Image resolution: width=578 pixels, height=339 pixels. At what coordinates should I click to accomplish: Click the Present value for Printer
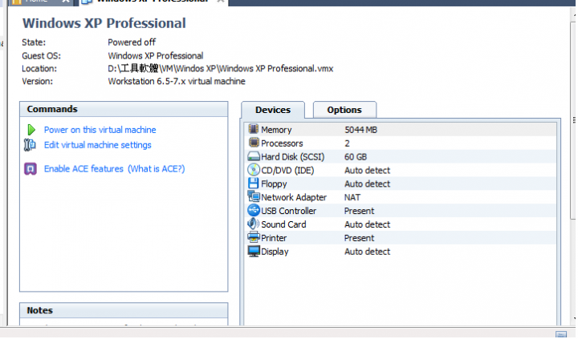coord(360,238)
